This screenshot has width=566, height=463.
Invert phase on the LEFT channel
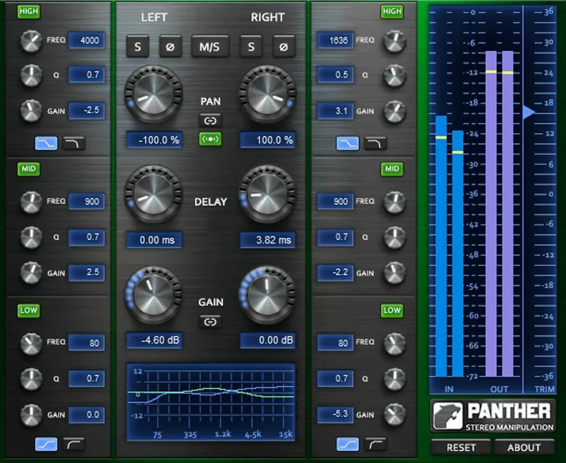pos(170,46)
